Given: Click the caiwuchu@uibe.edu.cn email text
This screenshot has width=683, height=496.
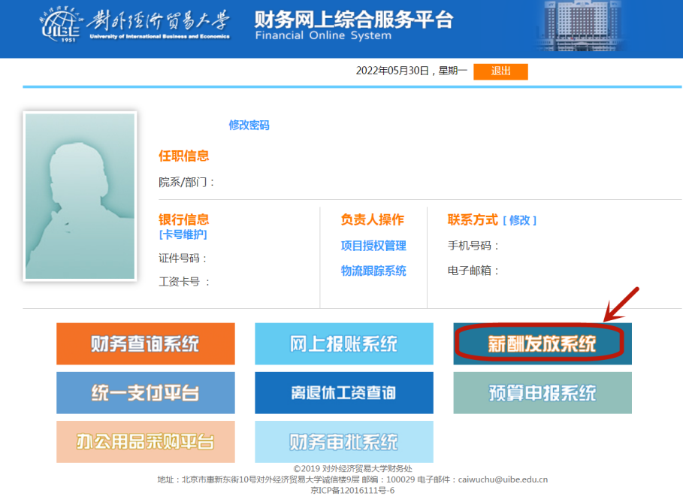Looking at the screenshot, I should coord(503,479).
